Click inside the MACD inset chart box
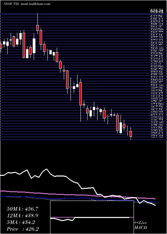 [x=92, y=217]
